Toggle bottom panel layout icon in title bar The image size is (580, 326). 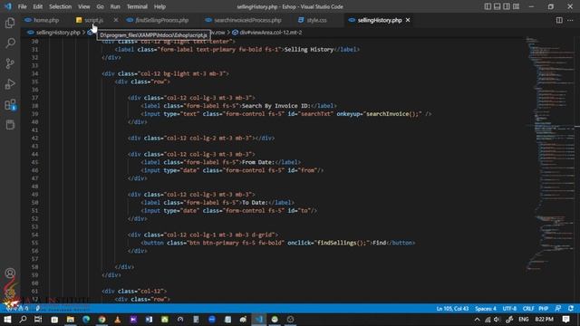pyautogui.click(x=498, y=6)
